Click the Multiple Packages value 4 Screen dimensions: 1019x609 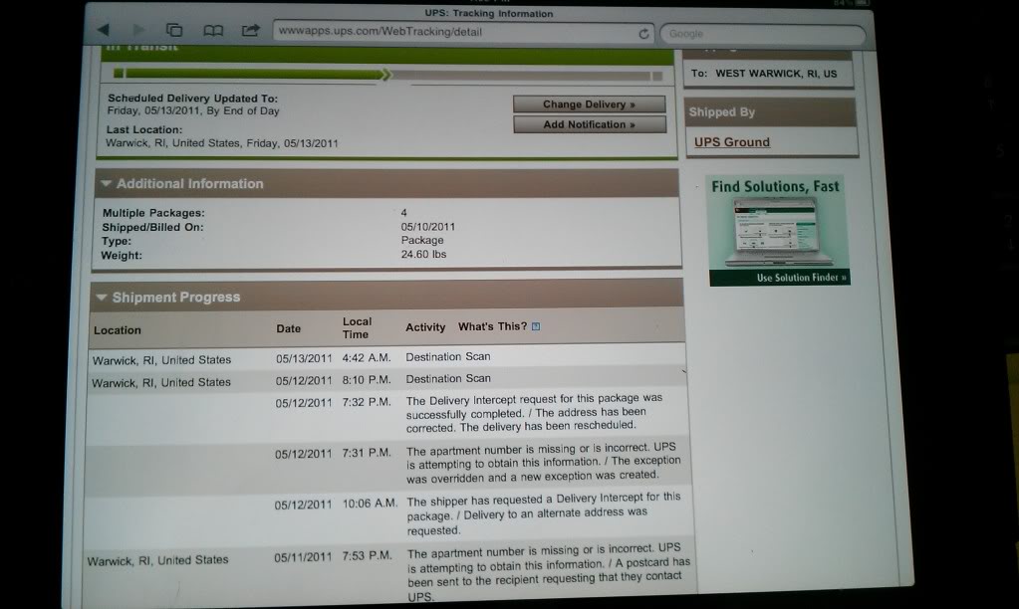[x=403, y=212]
